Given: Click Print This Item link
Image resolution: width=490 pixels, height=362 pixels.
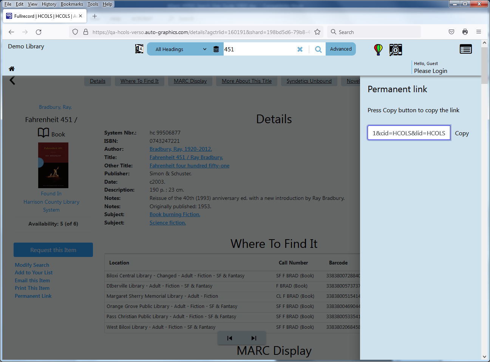Looking at the screenshot, I should (32, 288).
